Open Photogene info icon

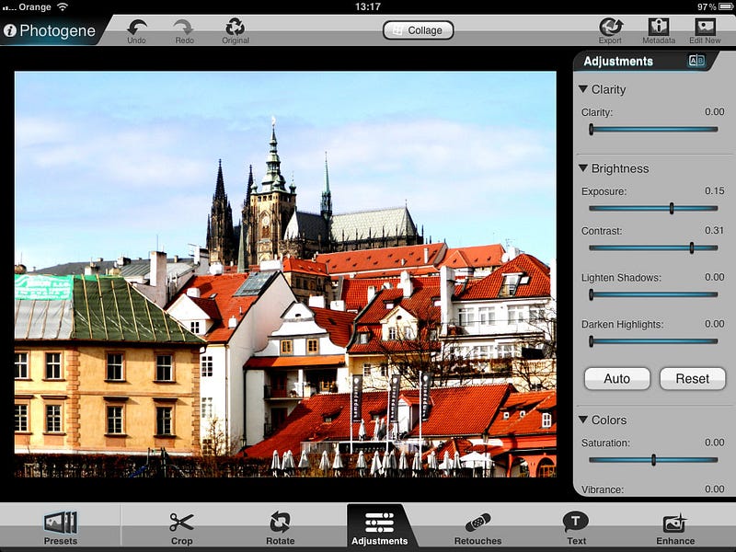coord(9,30)
